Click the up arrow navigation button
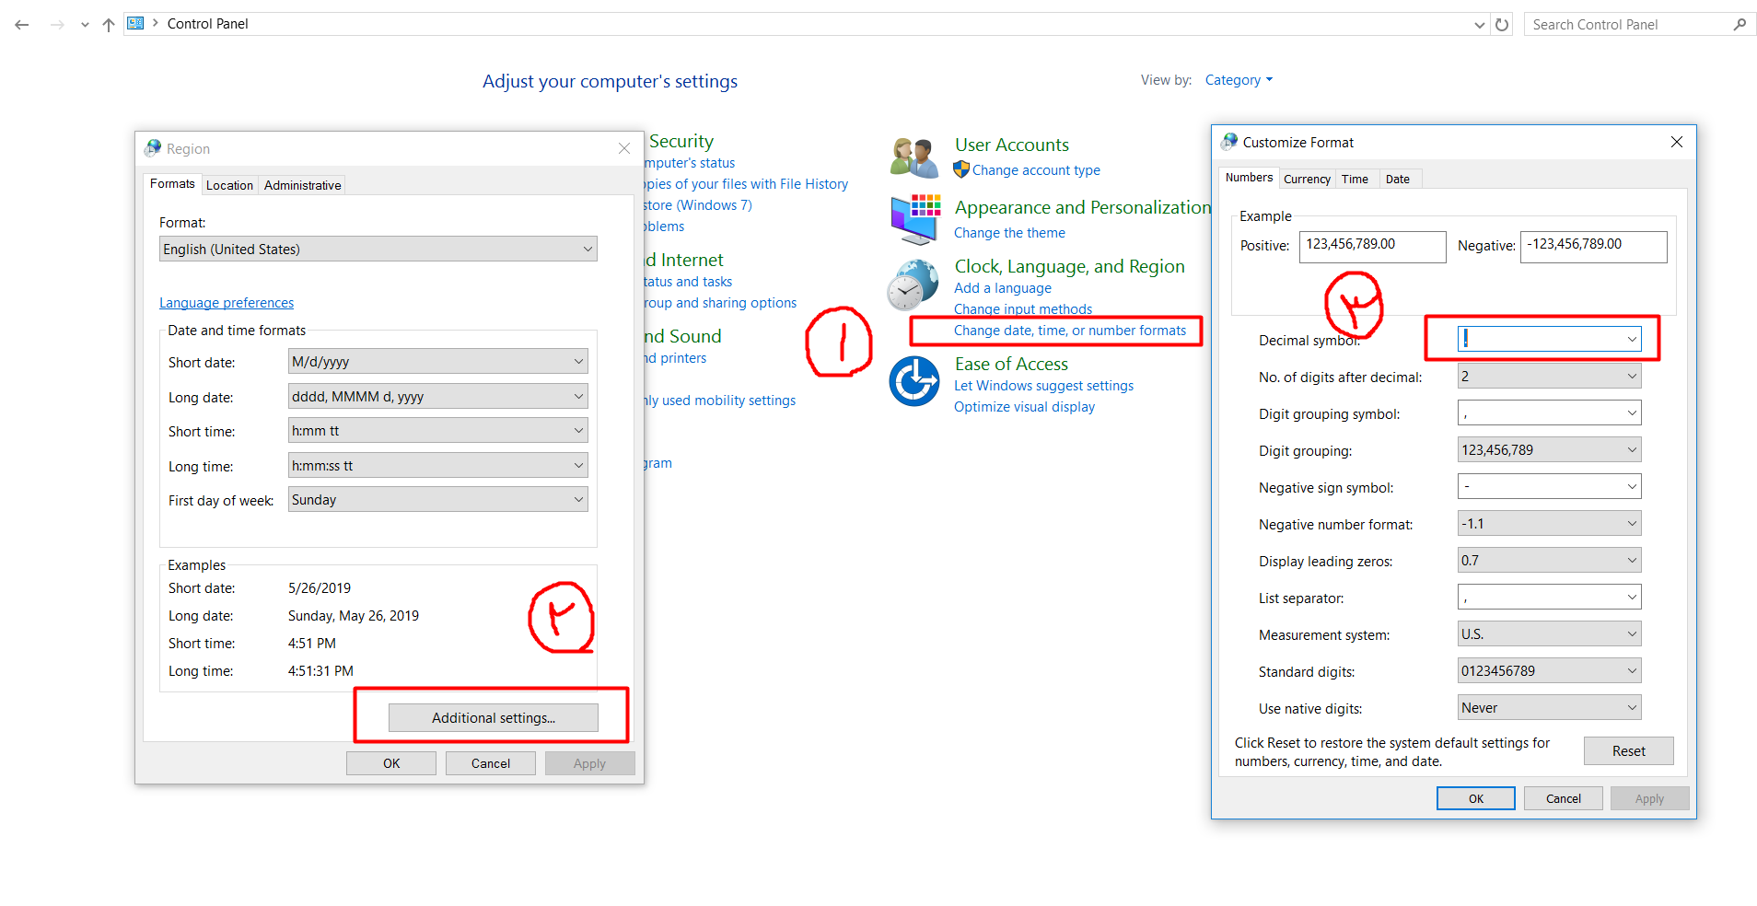This screenshot has width=1757, height=906. [109, 25]
